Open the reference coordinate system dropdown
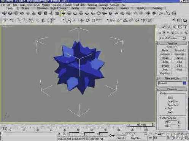This screenshot has width=189, height=141. (103, 20)
